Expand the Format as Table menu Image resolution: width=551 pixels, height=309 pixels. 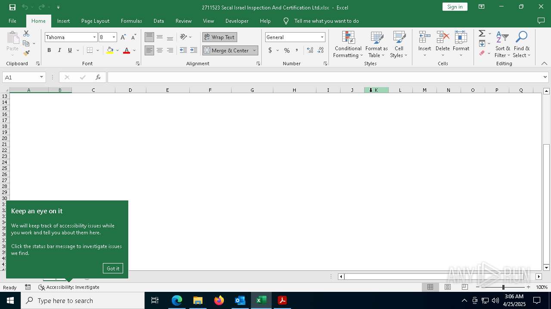pyautogui.click(x=376, y=45)
